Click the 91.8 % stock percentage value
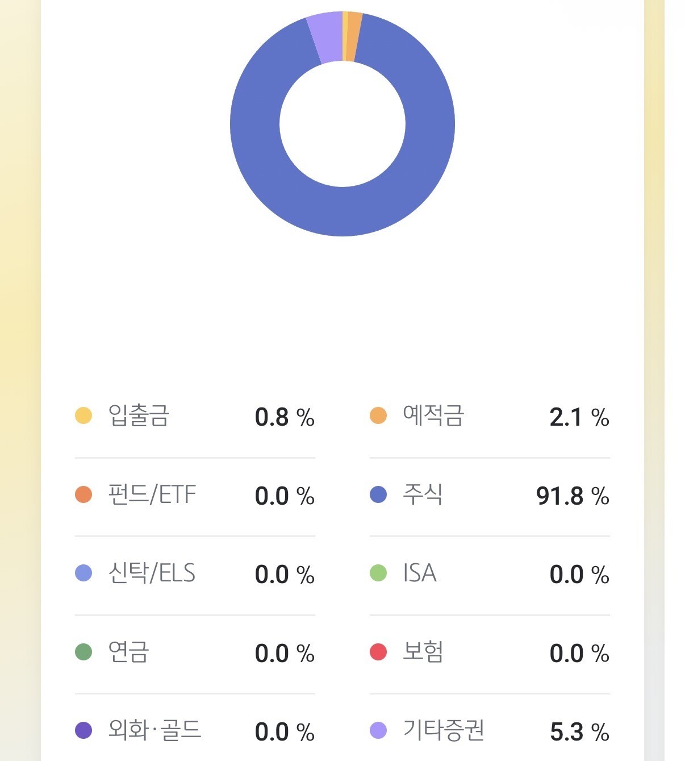Image resolution: width=685 pixels, height=761 pixels. (573, 496)
